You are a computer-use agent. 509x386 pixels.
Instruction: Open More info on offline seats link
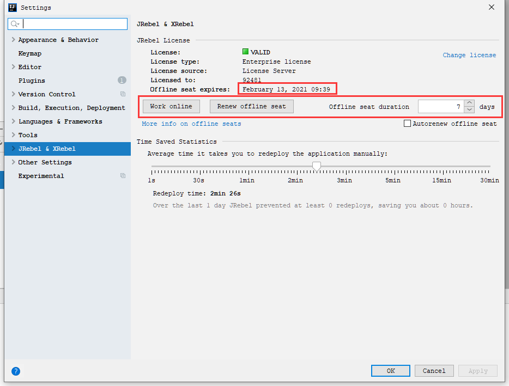pyautogui.click(x=191, y=124)
